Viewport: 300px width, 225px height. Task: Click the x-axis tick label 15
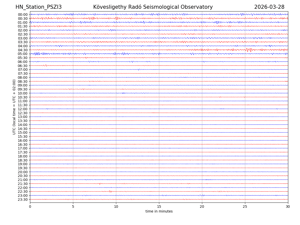159,207
